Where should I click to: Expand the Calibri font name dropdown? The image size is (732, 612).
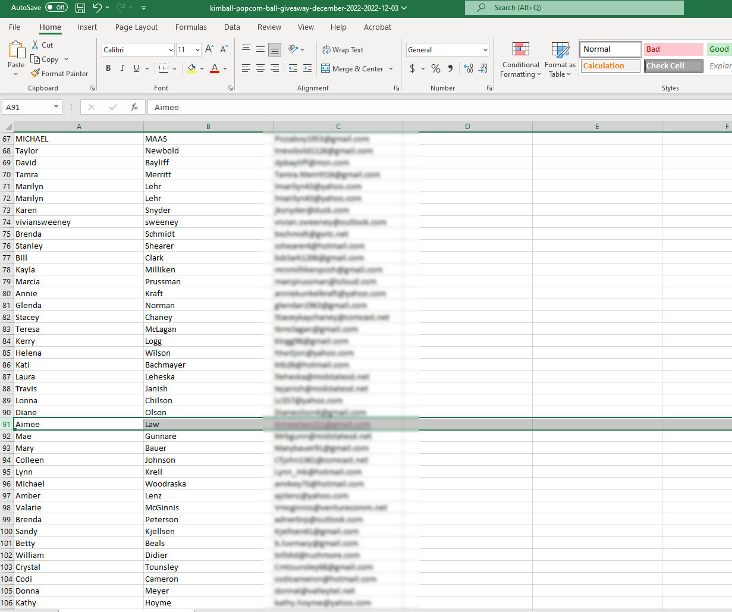[x=171, y=51]
